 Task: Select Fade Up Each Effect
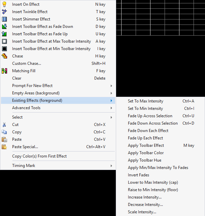161,138
